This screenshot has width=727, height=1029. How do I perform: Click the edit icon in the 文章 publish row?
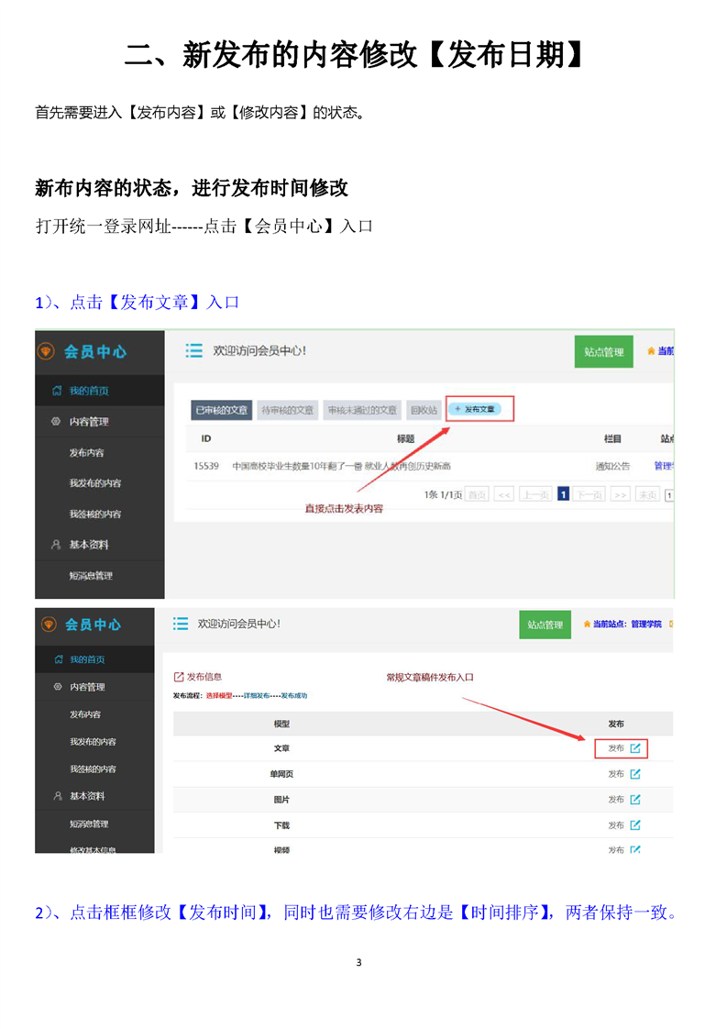tap(635, 748)
